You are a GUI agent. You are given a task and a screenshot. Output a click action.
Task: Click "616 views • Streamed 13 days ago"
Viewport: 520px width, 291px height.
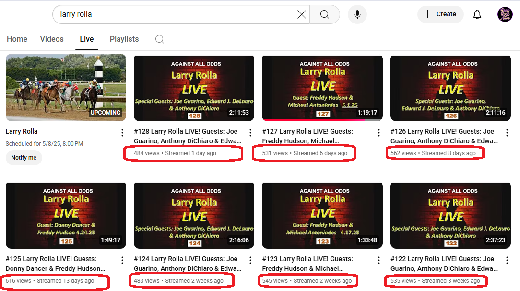click(50, 281)
